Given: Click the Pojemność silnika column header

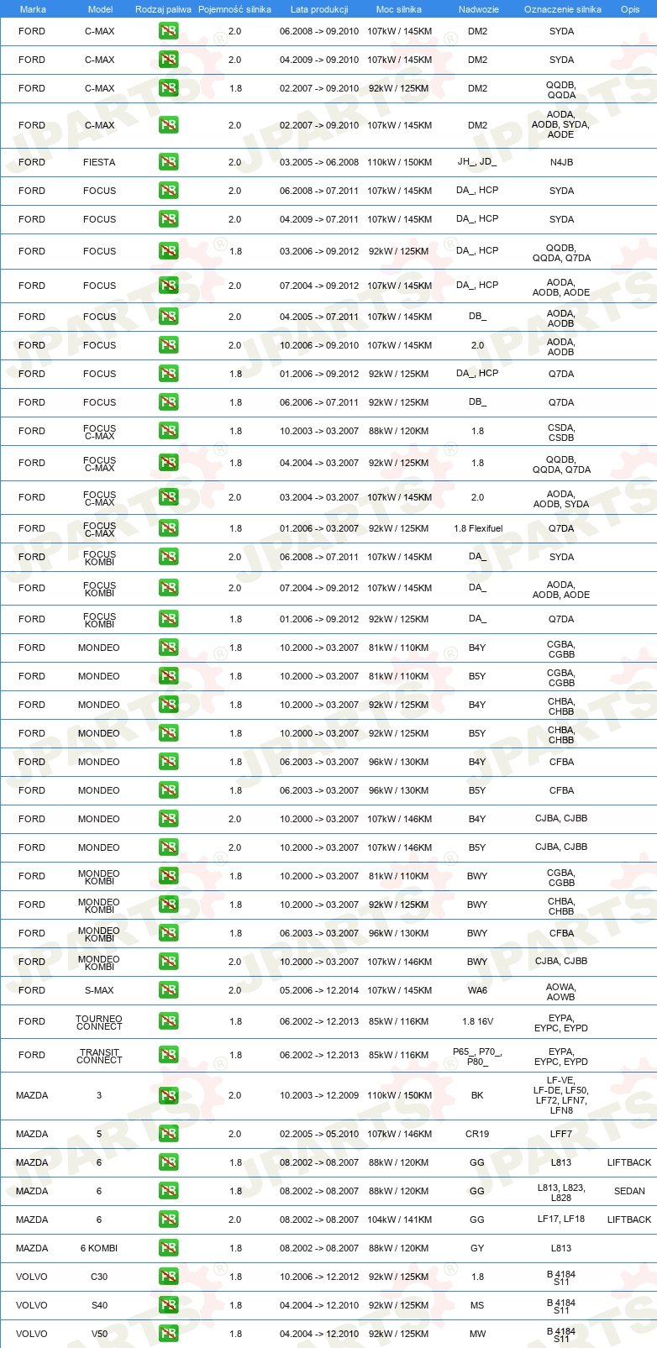Looking at the screenshot, I should (234, 9).
